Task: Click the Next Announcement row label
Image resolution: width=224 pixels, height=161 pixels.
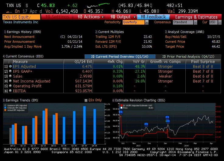Action: pos(19,37)
